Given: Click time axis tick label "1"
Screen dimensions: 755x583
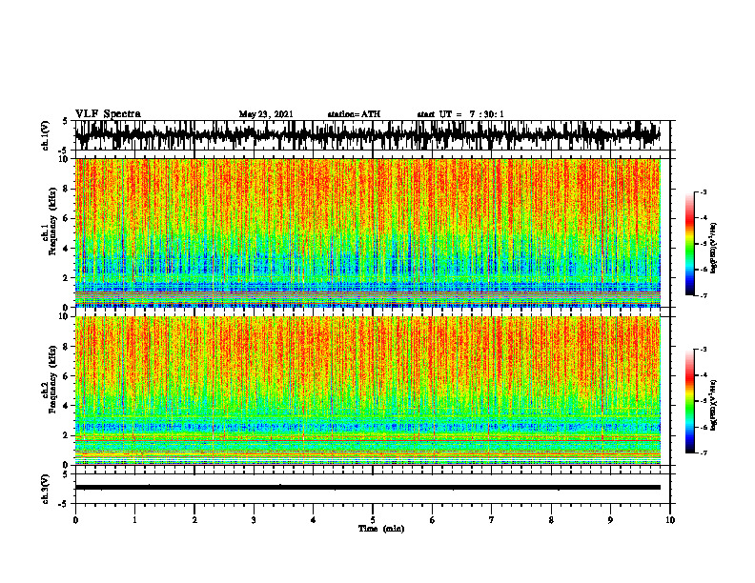Looking at the screenshot, I should (134, 520).
